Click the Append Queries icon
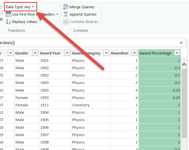This screenshot has width=189, height=150. (x=66, y=14)
